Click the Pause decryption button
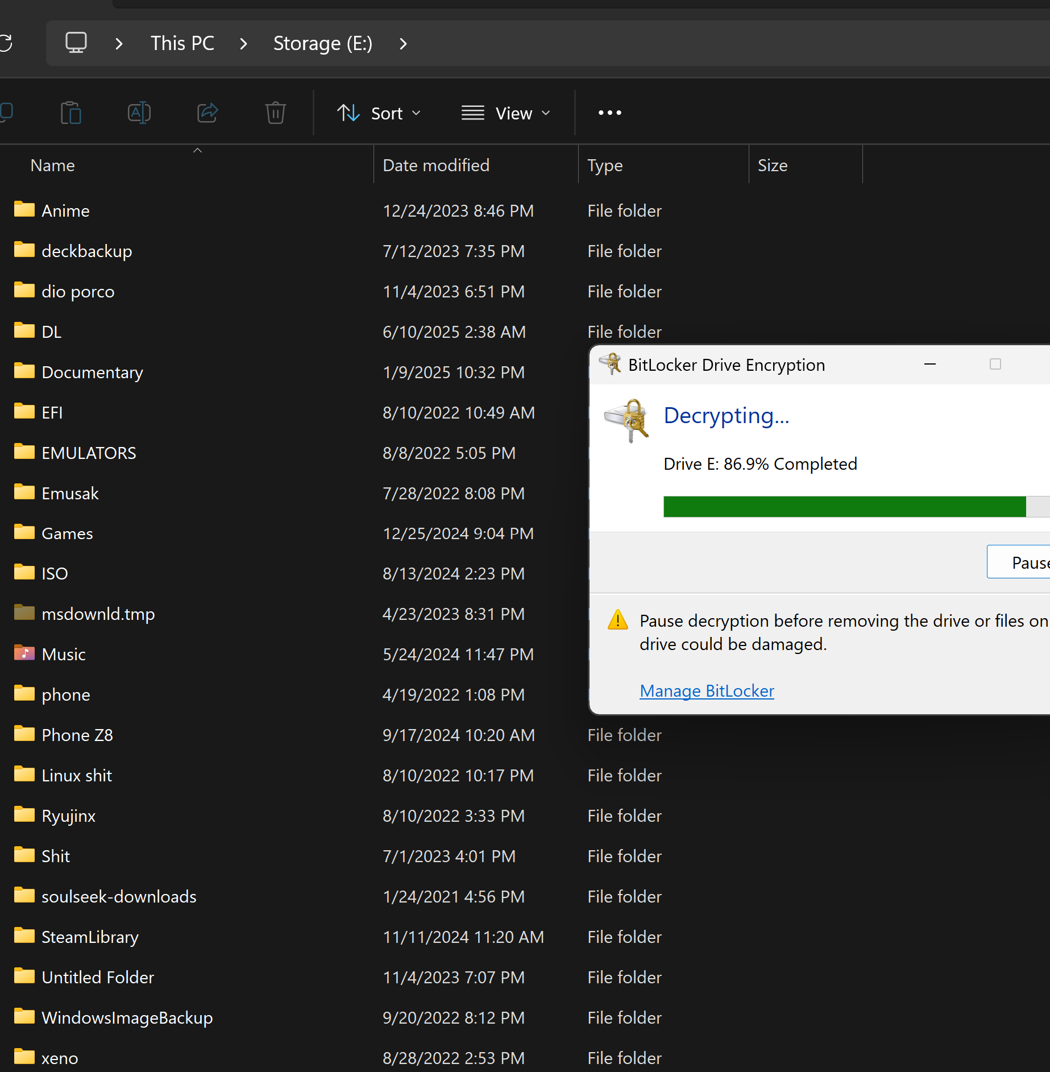 click(1020, 562)
